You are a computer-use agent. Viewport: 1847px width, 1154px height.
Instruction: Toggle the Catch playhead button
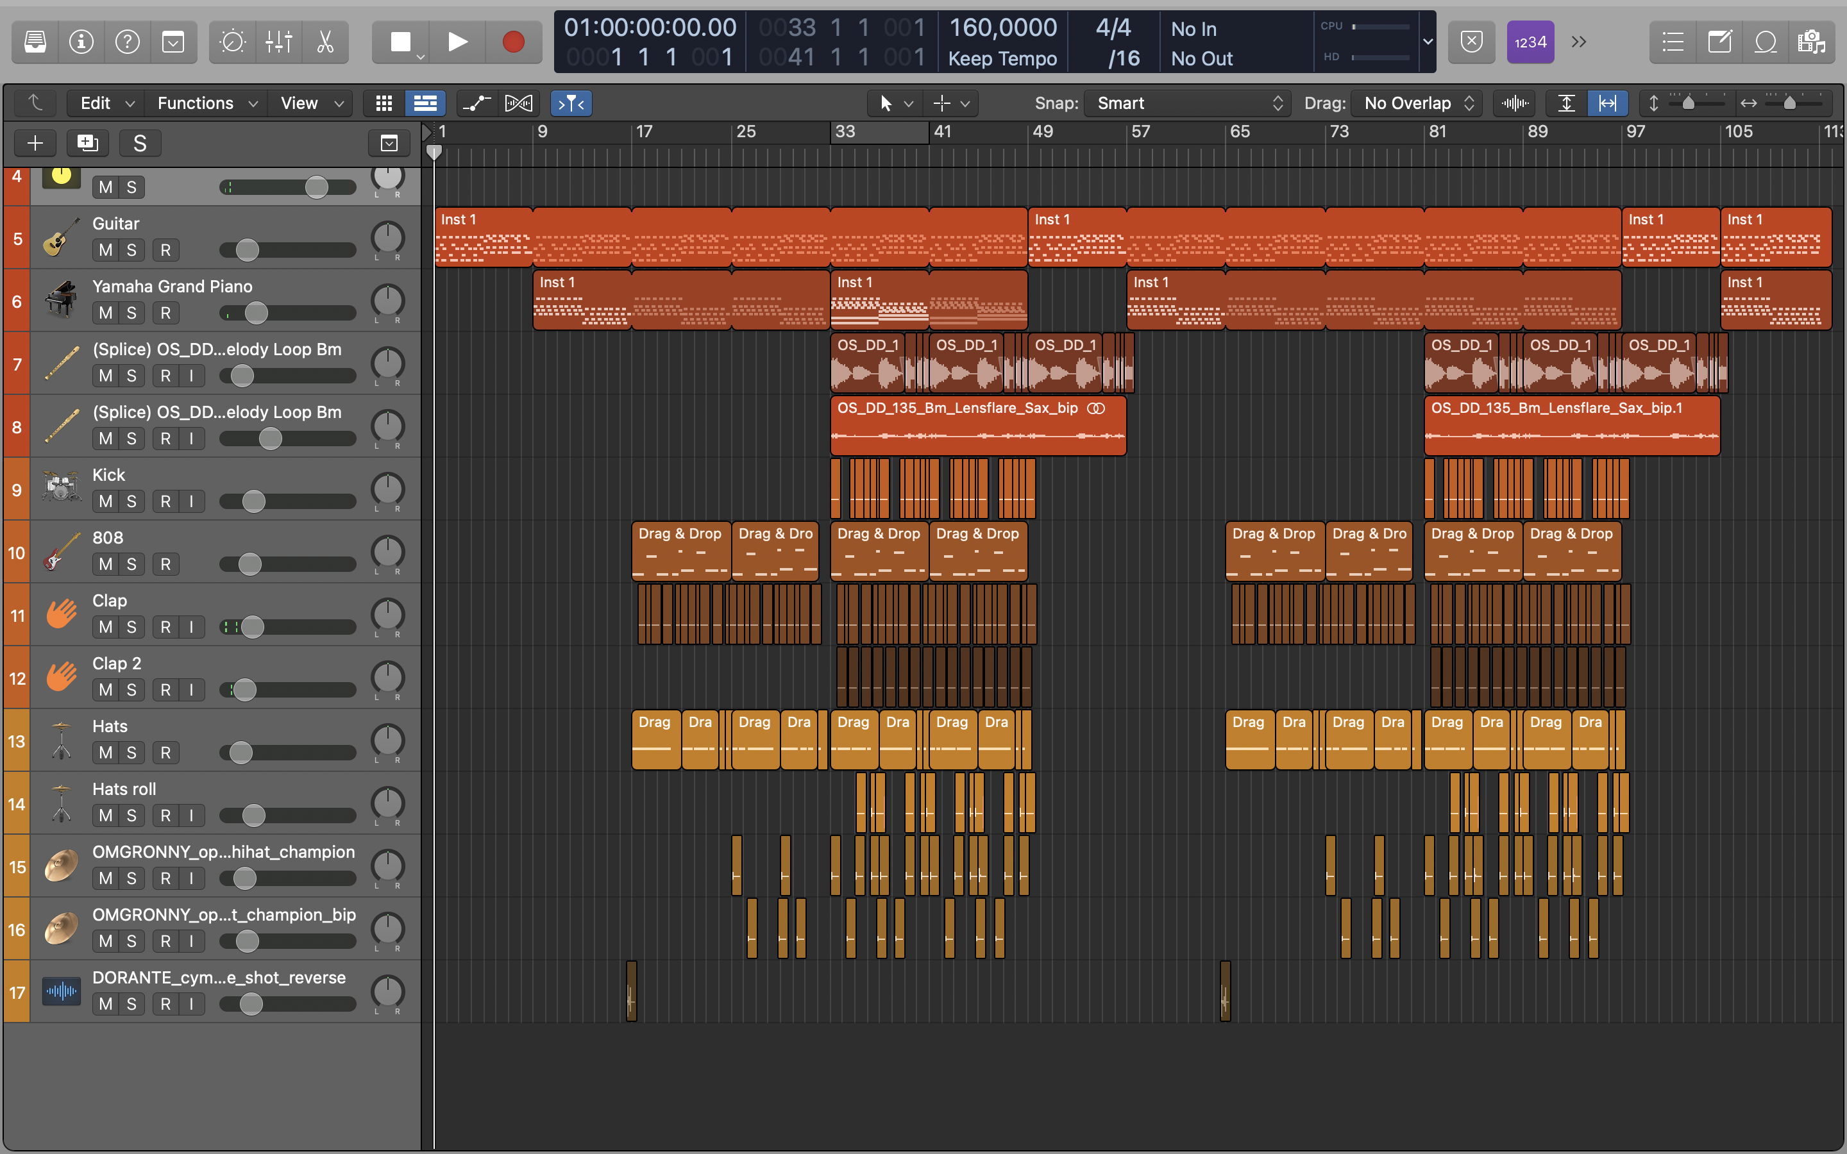[571, 103]
